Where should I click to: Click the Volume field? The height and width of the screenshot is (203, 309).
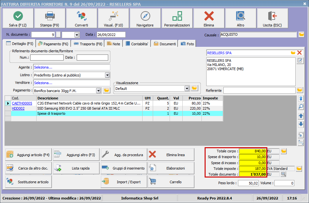click(x=284, y=183)
